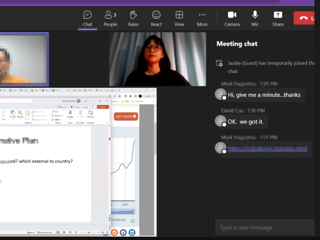The height and width of the screenshot is (240, 320).
Task: Open the Arrange menu in PowerPoint
Action: [x=20, y=115]
